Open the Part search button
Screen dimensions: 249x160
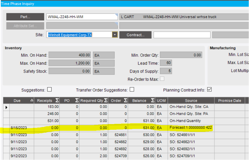click(25, 17)
